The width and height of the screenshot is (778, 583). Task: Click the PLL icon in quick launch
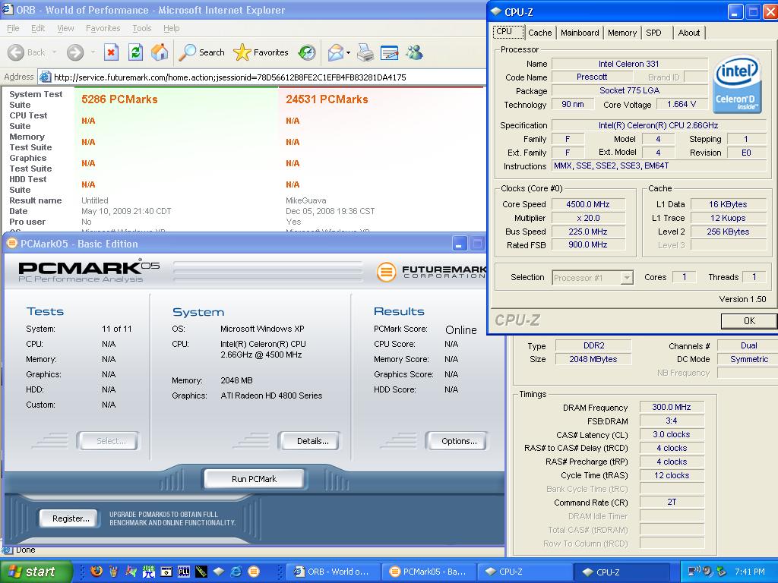(x=184, y=571)
